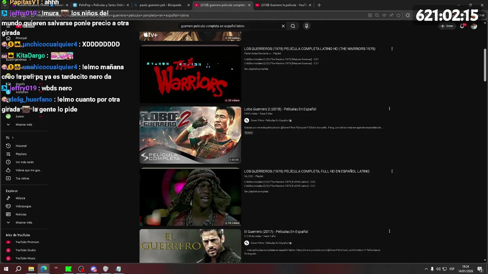
Task: Click Microsoft Edge taskbar icon
Action: point(44,269)
